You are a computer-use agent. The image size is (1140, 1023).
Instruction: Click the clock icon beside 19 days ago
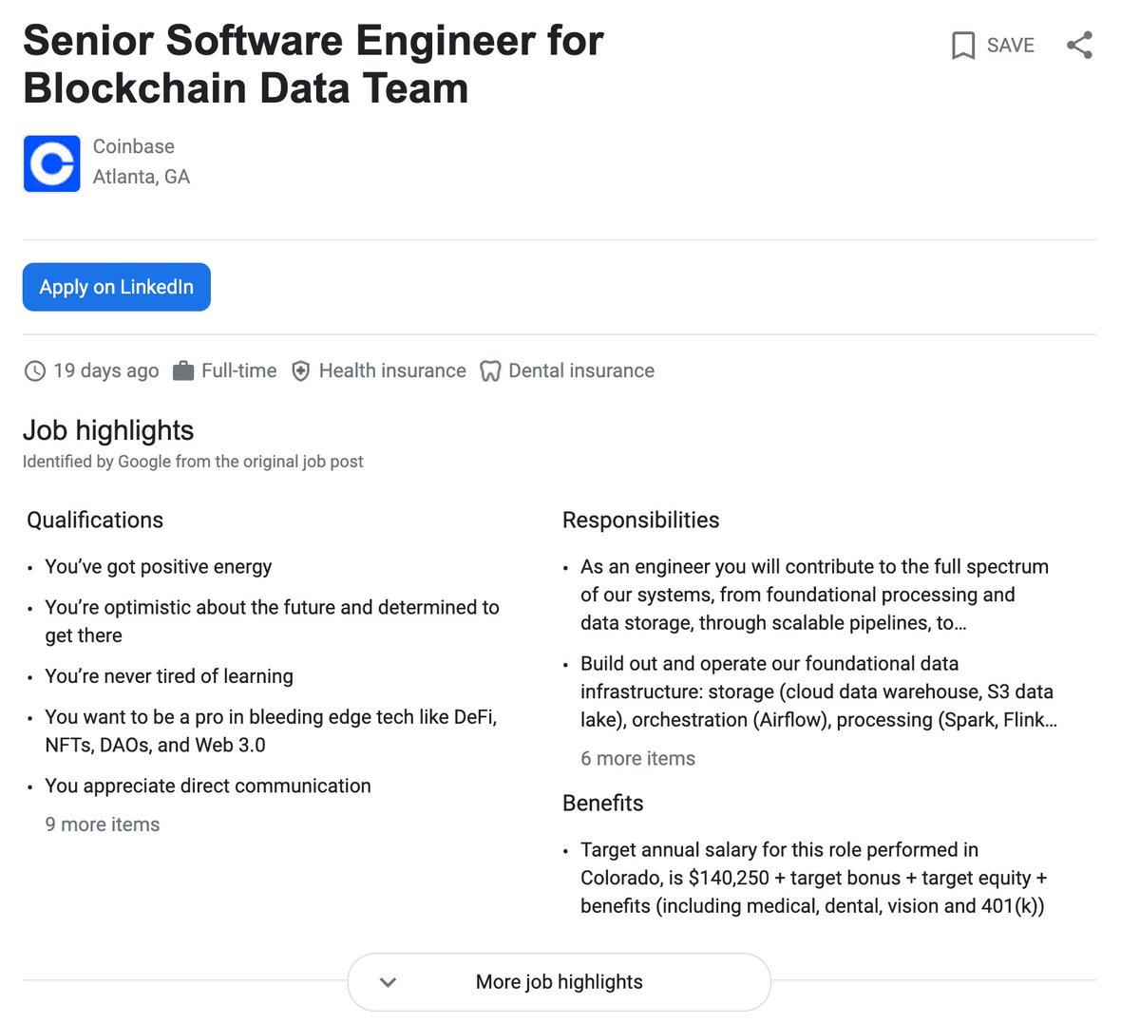click(x=35, y=371)
